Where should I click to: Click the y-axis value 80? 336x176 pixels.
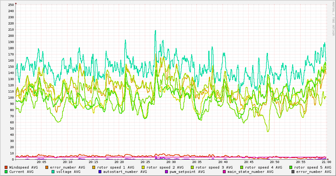[x=12, y=110]
